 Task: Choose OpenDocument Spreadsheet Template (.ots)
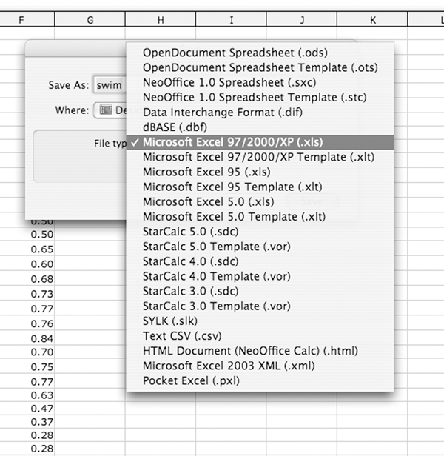pos(260,67)
